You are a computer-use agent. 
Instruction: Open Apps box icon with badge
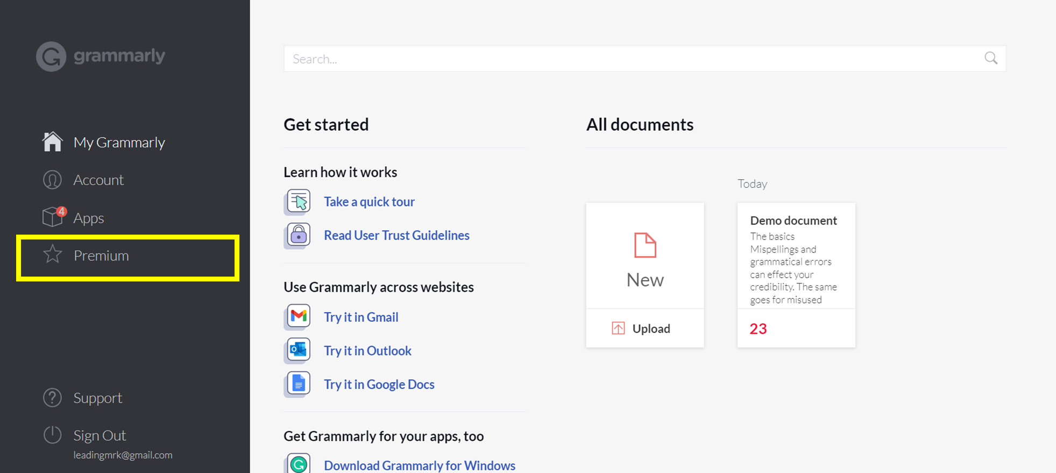(53, 216)
